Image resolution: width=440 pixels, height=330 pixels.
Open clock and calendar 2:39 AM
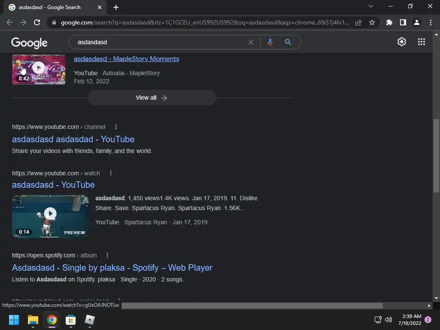point(409,320)
